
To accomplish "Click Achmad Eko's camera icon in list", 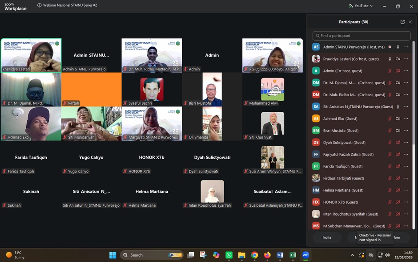I will pyautogui.click(x=398, y=119).
